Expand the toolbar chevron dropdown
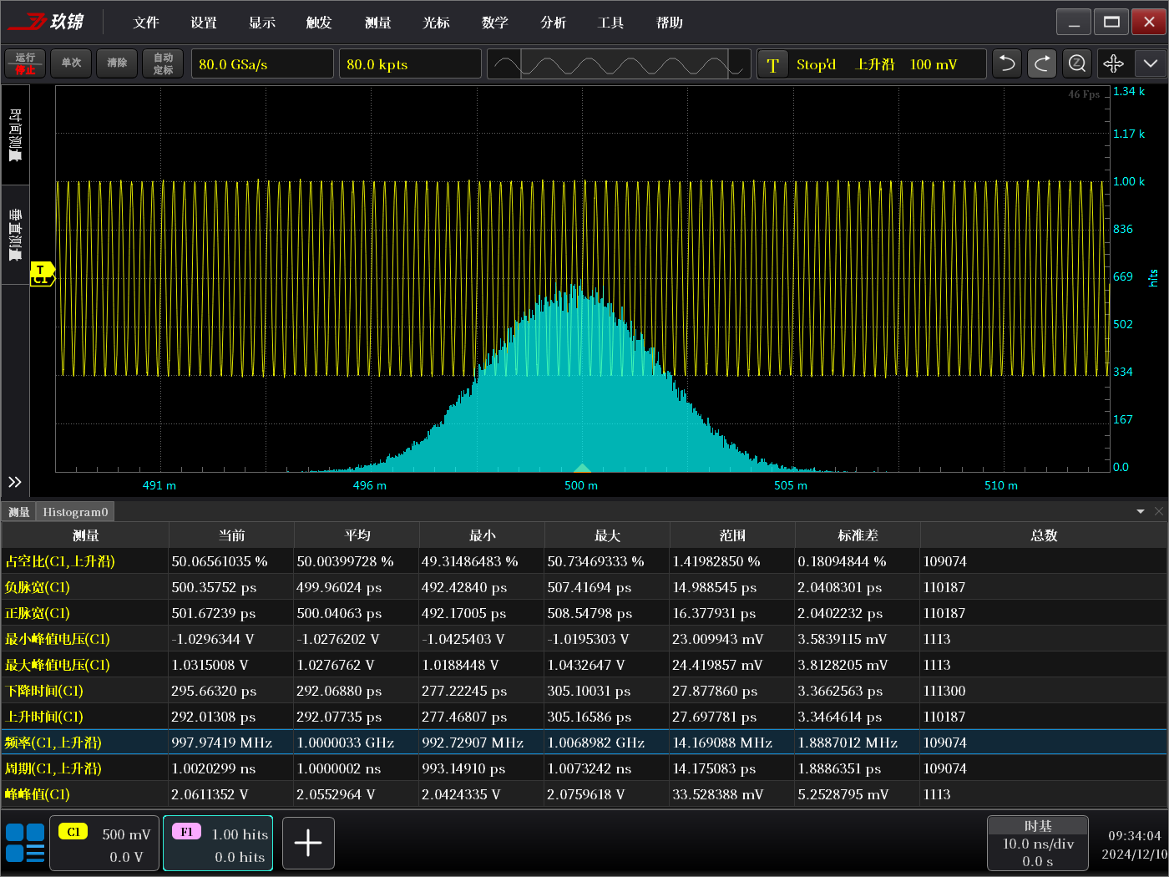The image size is (1169, 877). pyautogui.click(x=1150, y=63)
